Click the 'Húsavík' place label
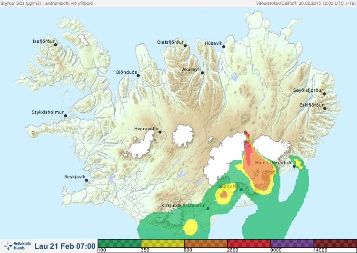357x253 pixels. click(214, 43)
